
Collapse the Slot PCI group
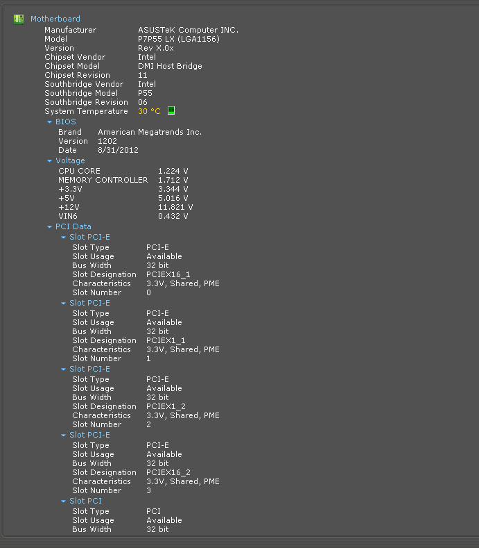(x=64, y=501)
